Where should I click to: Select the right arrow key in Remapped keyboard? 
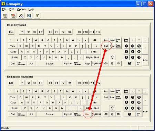point(118,114)
